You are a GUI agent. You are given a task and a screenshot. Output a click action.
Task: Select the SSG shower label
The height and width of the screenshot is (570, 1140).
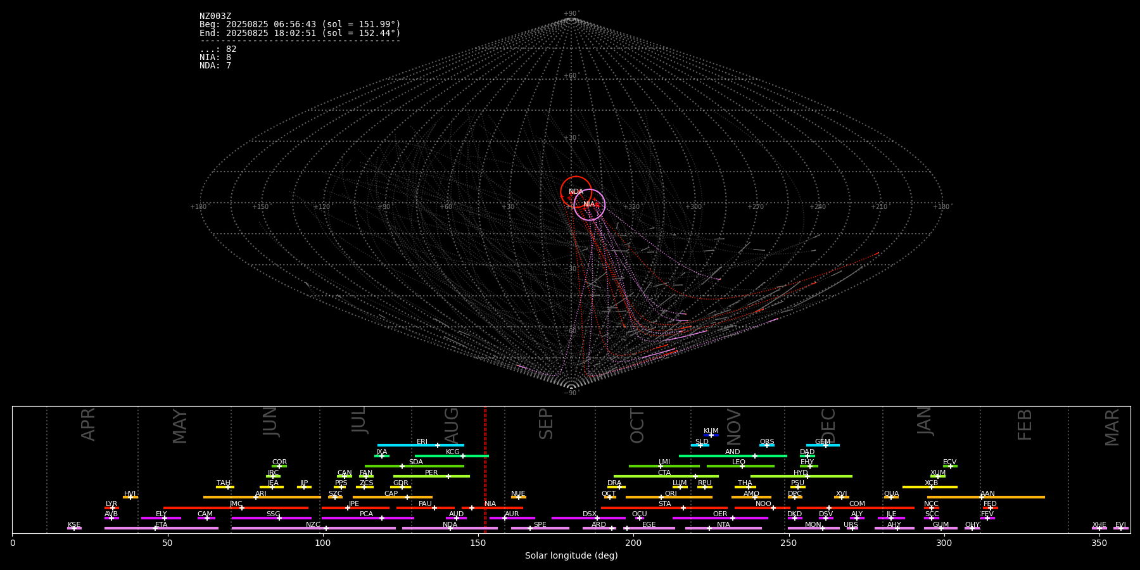pyautogui.click(x=273, y=514)
